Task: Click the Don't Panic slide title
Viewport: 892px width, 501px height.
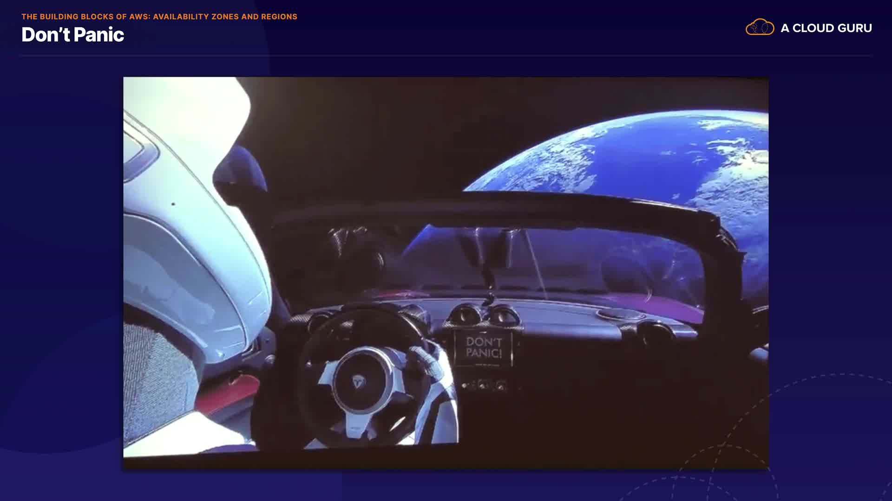Action: click(x=72, y=35)
